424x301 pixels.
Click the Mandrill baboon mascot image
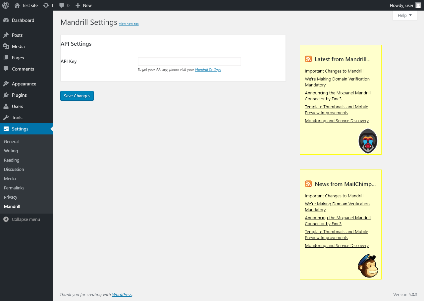tap(368, 141)
